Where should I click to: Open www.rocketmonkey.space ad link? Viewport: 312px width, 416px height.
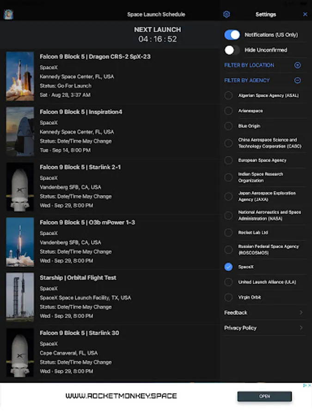click(x=121, y=396)
